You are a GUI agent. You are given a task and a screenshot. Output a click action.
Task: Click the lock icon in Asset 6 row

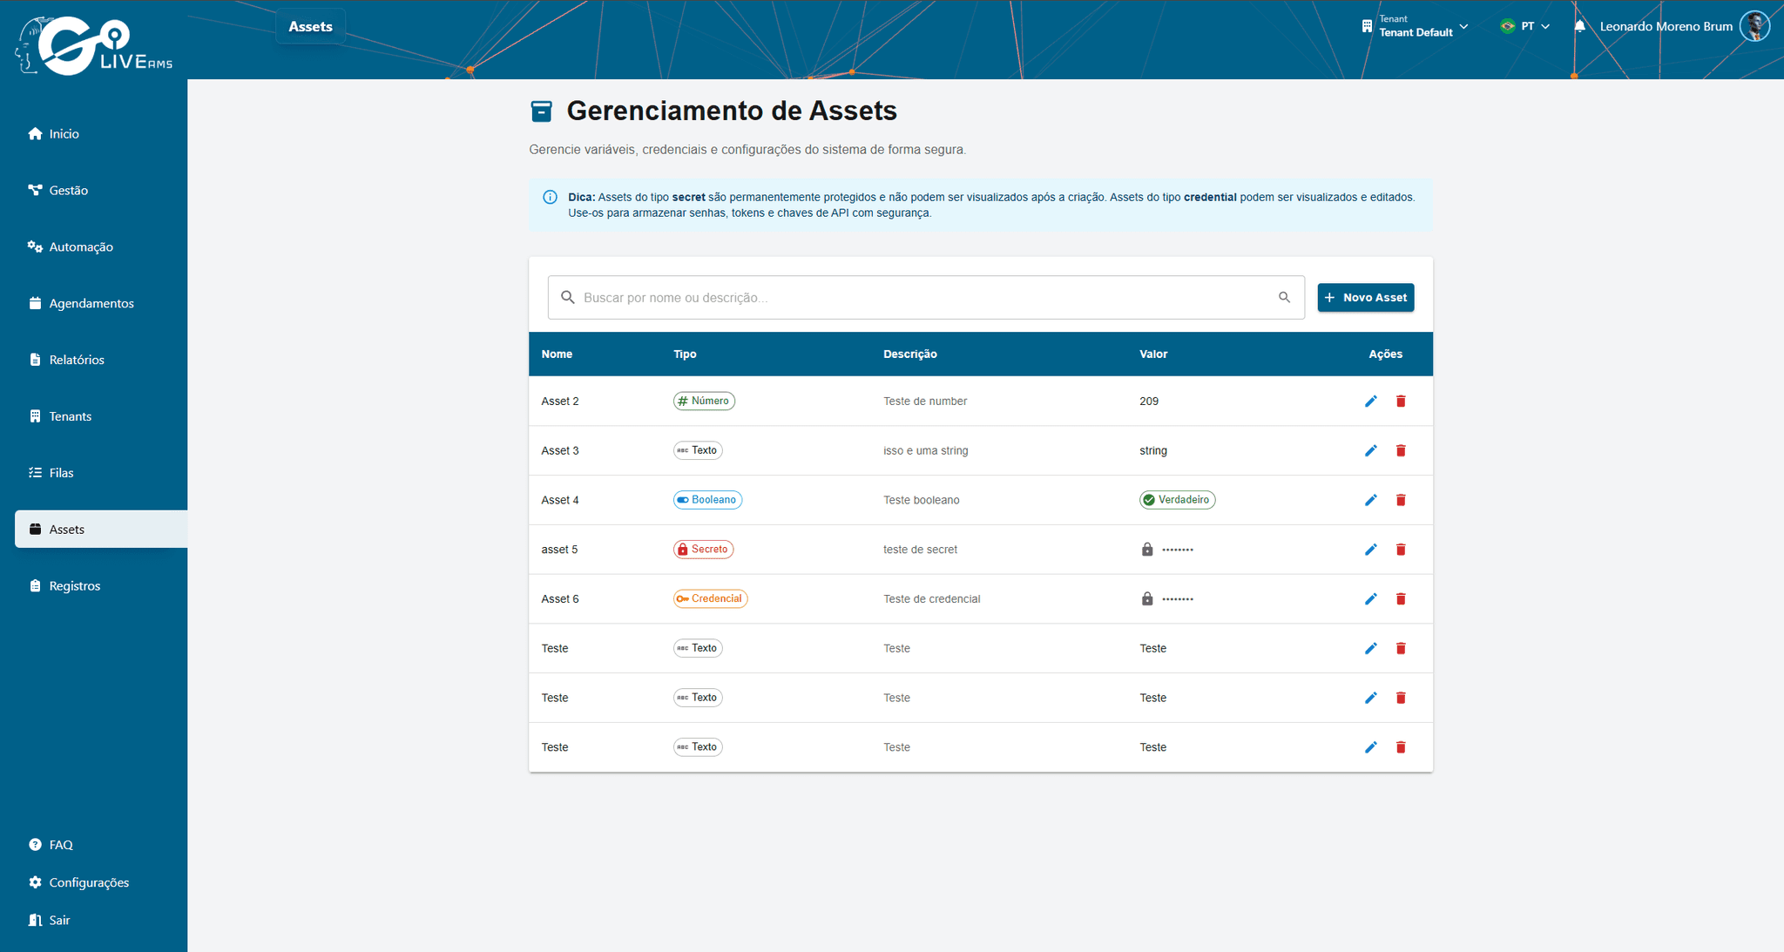tap(1147, 599)
